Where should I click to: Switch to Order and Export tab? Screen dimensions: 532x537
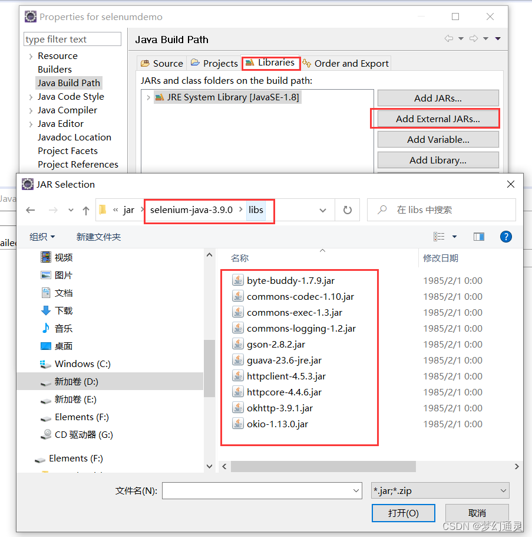click(346, 63)
